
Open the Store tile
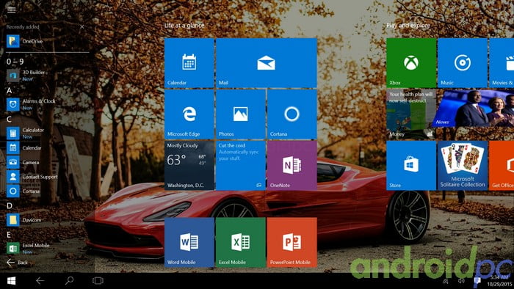point(411,165)
